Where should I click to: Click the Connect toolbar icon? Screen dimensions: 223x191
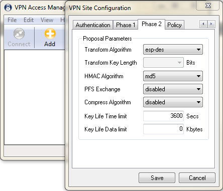point(19,34)
